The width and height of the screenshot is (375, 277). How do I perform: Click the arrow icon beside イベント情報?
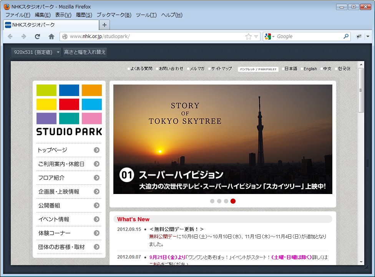coord(96,219)
